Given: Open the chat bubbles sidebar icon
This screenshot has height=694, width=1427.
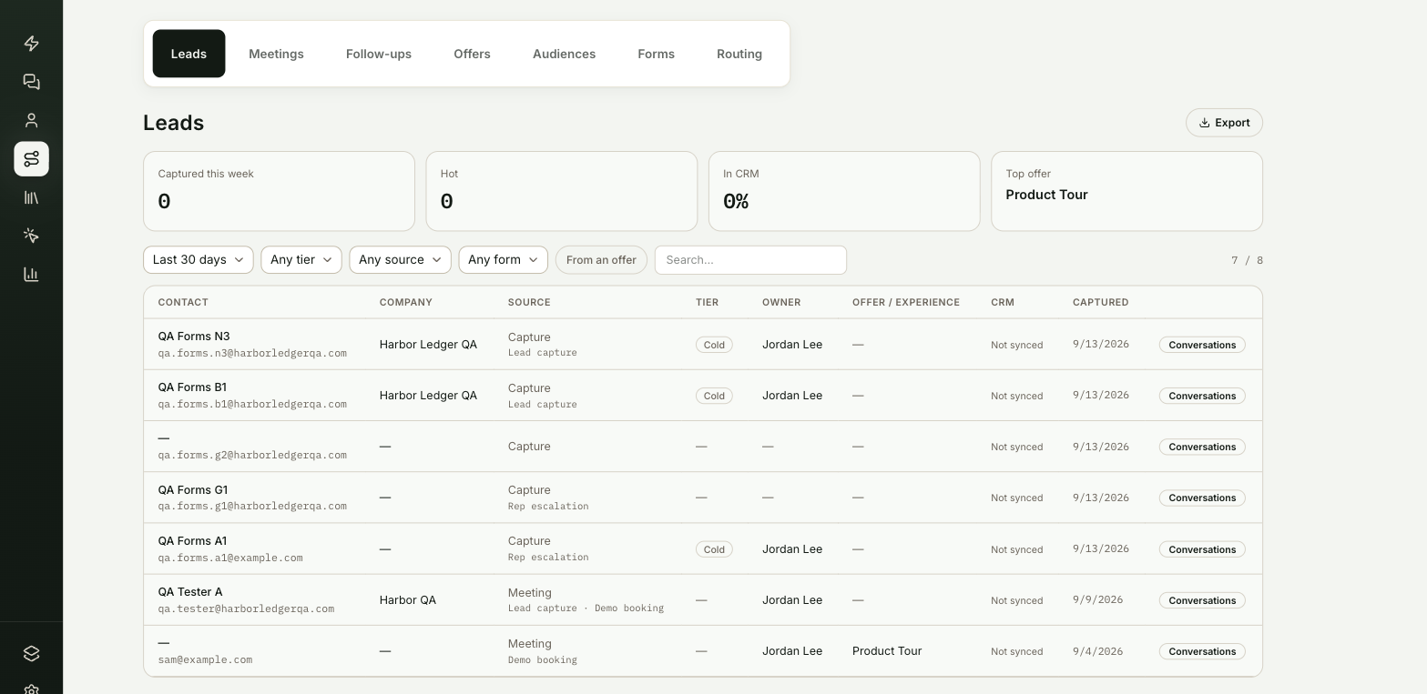Looking at the screenshot, I should click(31, 82).
